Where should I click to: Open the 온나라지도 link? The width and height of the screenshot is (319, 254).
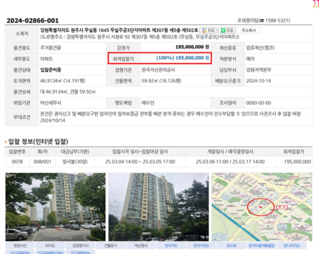(x=292, y=245)
